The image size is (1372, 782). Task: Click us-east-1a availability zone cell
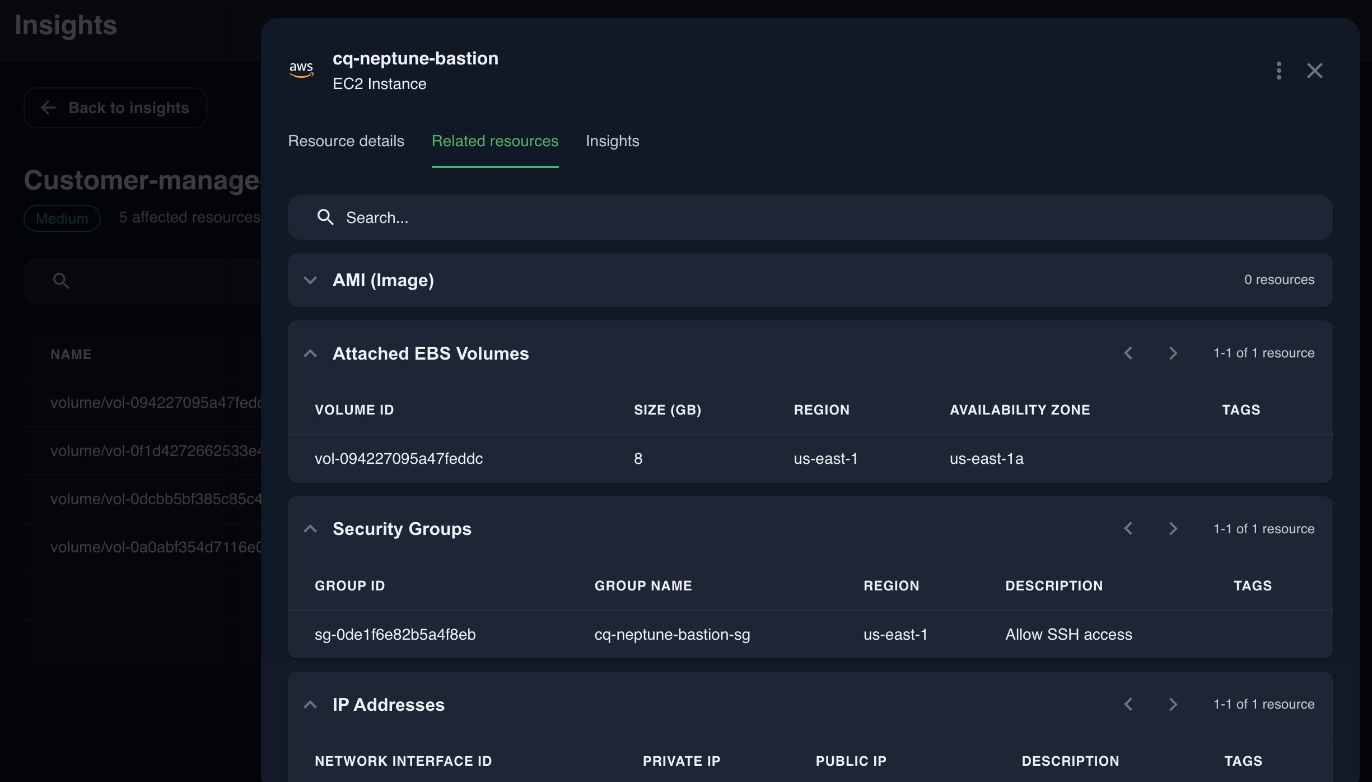point(987,459)
